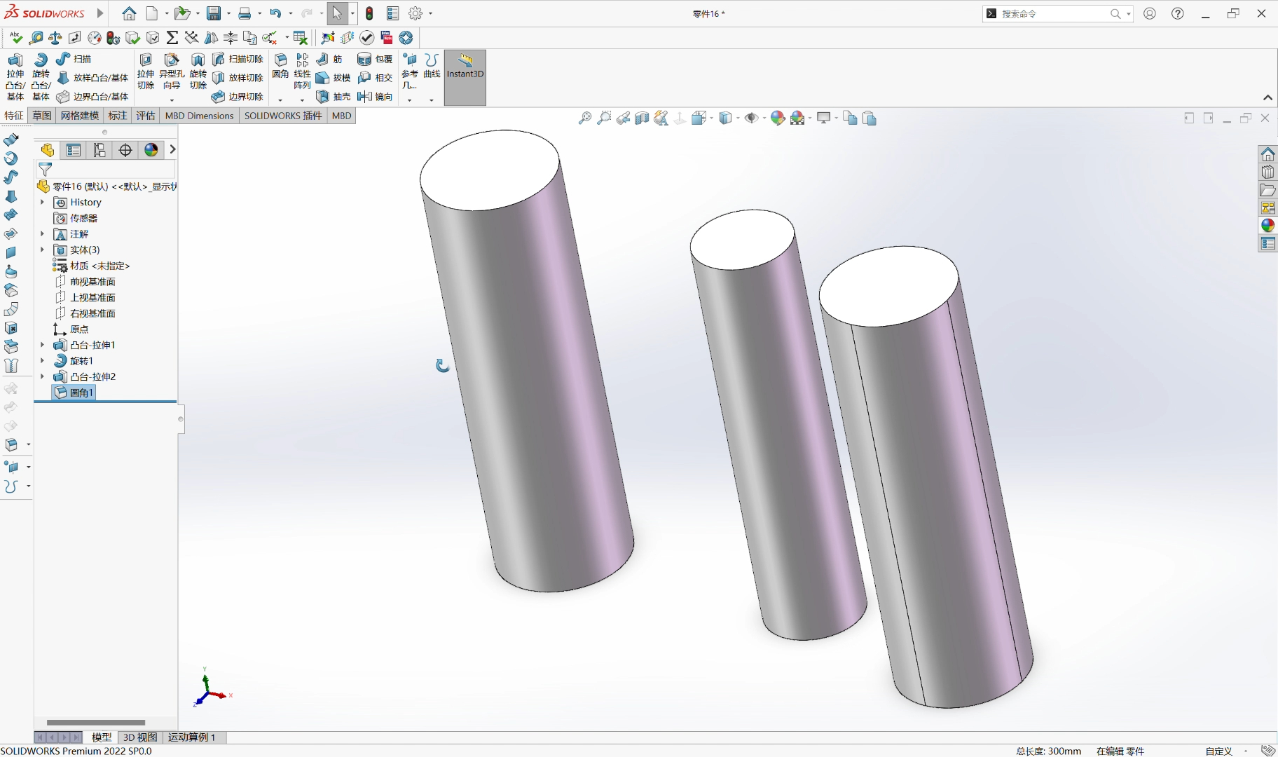
Task: Expand the History node in the feature tree
Action: 42,202
